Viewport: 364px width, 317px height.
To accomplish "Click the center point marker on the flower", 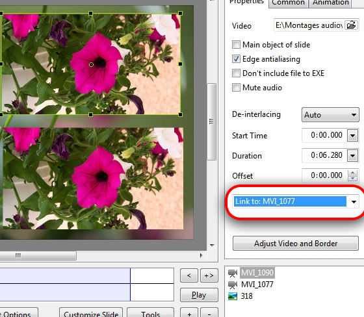I will coord(91,64).
